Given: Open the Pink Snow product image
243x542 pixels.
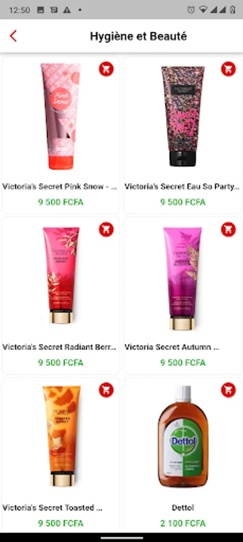Looking at the screenshot, I should point(60,116).
